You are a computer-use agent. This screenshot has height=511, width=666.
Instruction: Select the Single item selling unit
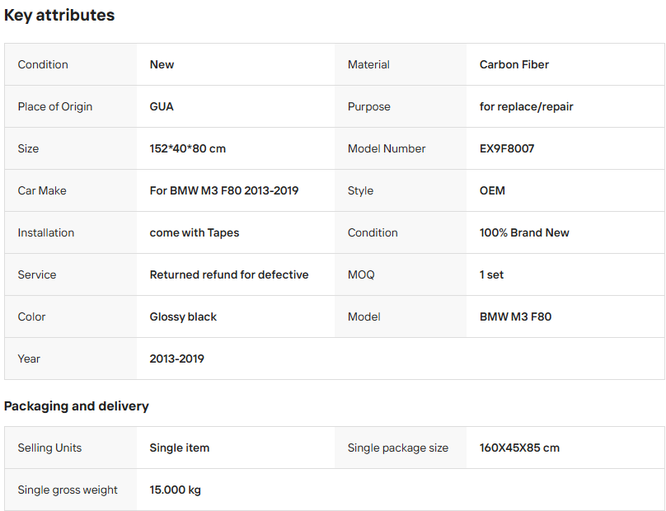click(179, 448)
